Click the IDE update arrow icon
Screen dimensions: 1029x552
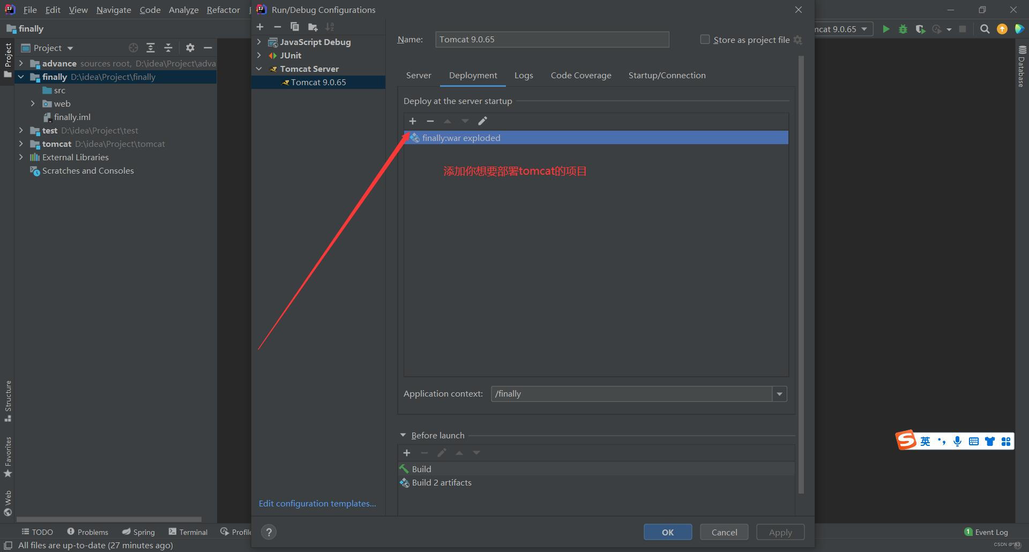1002,29
